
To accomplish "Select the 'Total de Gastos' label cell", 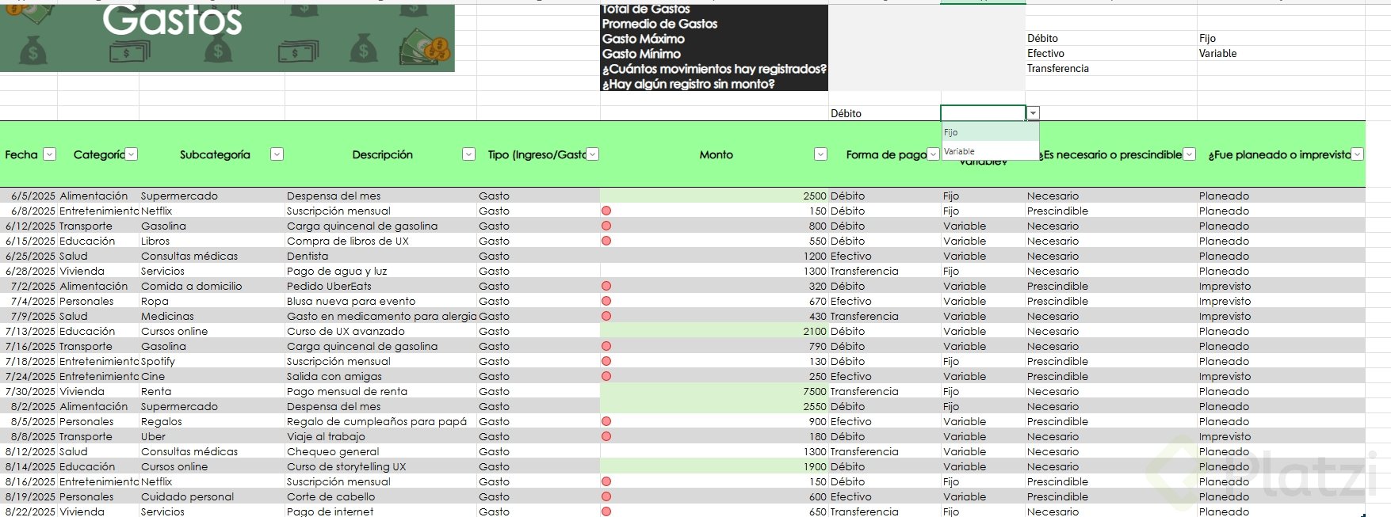I will click(x=714, y=10).
